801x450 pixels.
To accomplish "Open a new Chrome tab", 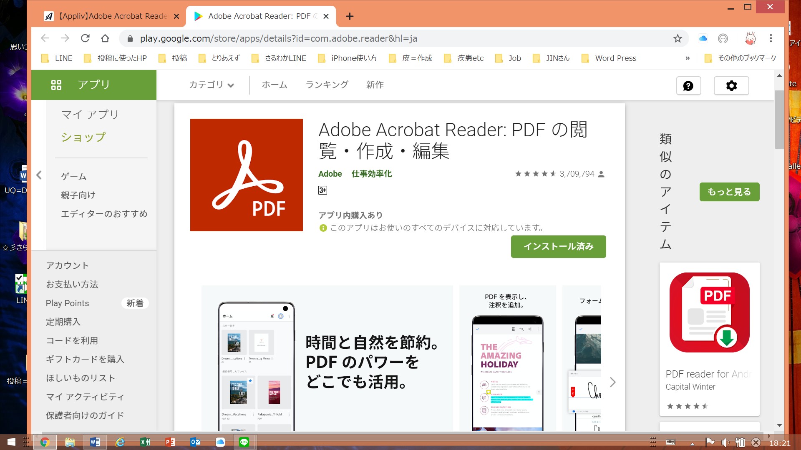I will pyautogui.click(x=350, y=16).
